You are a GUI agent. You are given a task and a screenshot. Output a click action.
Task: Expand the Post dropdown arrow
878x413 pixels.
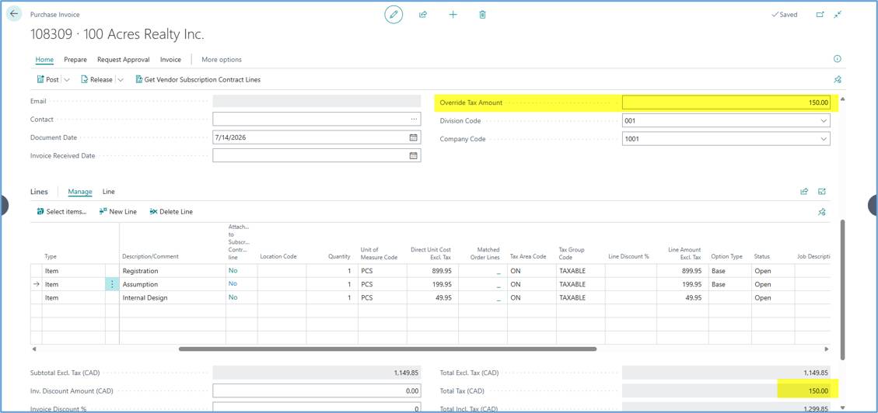pyautogui.click(x=67, y=79)
